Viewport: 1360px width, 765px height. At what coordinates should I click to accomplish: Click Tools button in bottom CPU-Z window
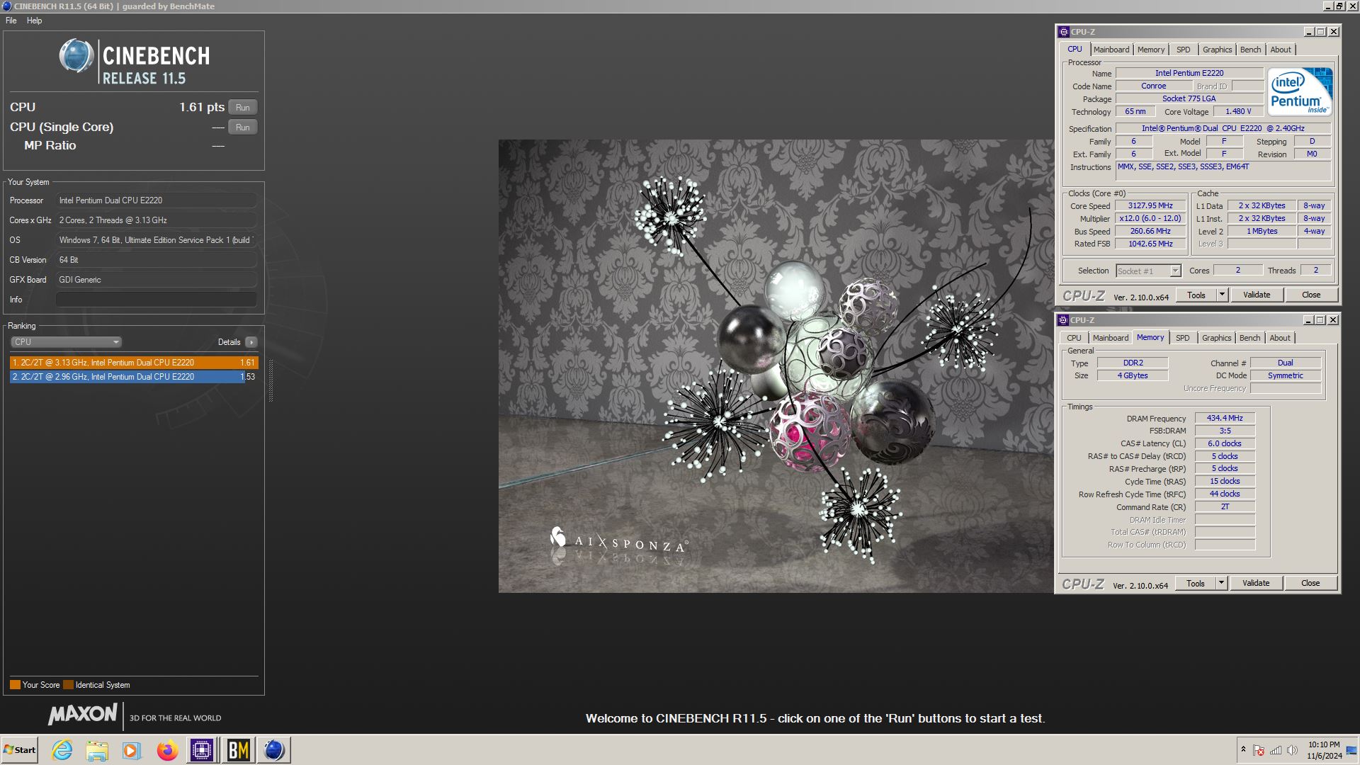(1196, 584)
